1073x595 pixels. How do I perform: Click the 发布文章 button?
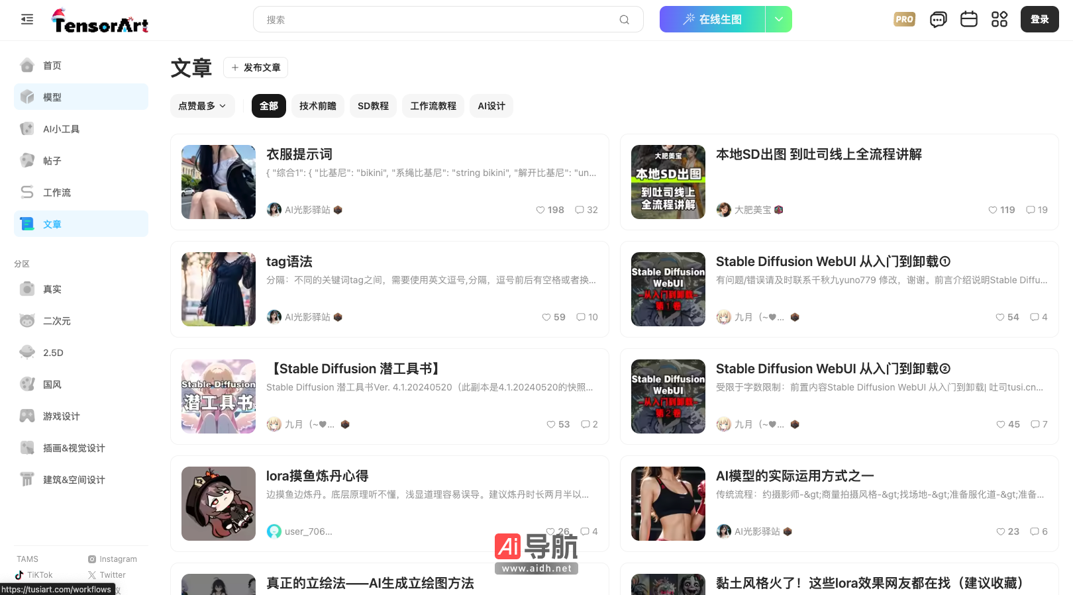256,68
